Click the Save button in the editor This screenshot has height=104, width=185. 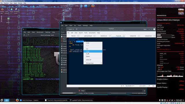(145, 29)
